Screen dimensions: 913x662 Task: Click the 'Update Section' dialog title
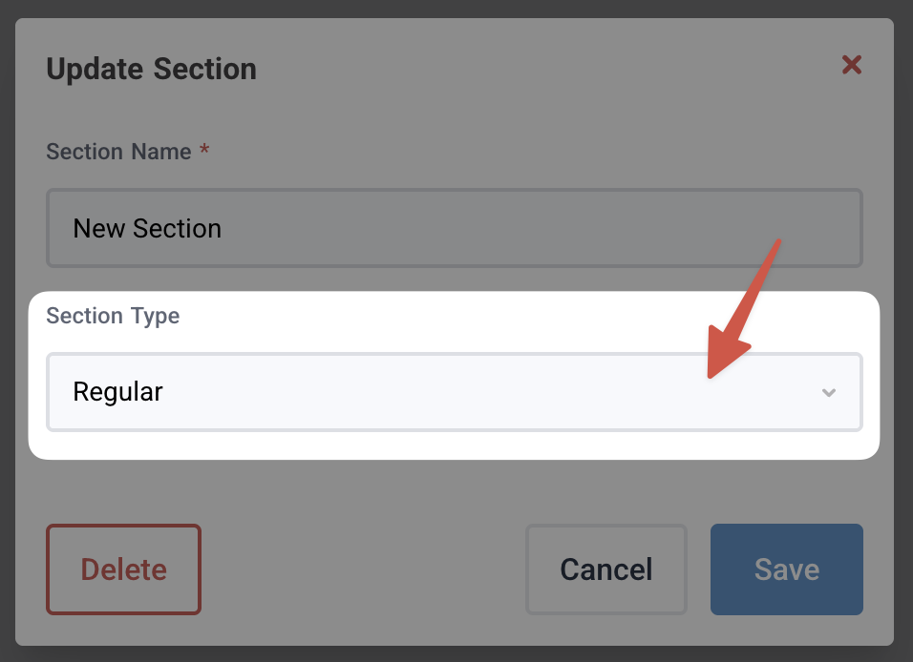151,70
